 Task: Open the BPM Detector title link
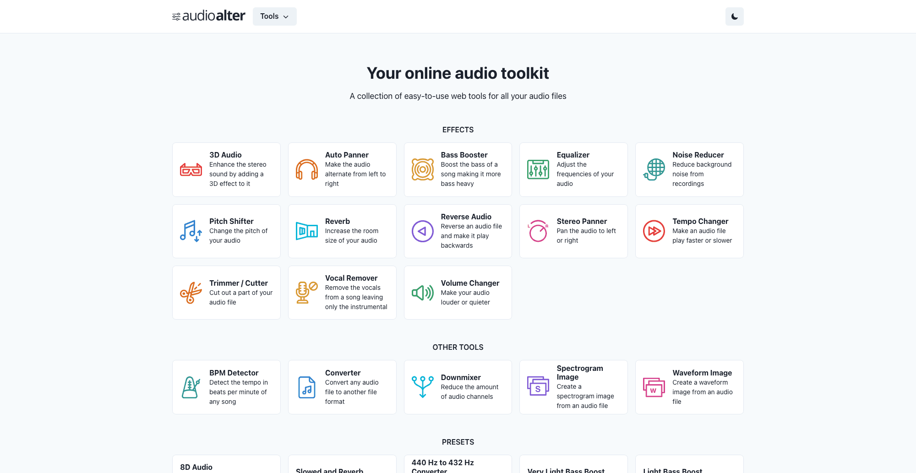[x=234, y=373]
